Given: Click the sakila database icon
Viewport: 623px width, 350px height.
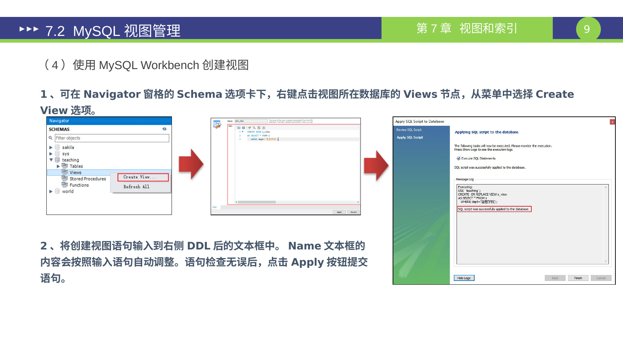Looking at the screenshot, I should [x=57, y=147].
